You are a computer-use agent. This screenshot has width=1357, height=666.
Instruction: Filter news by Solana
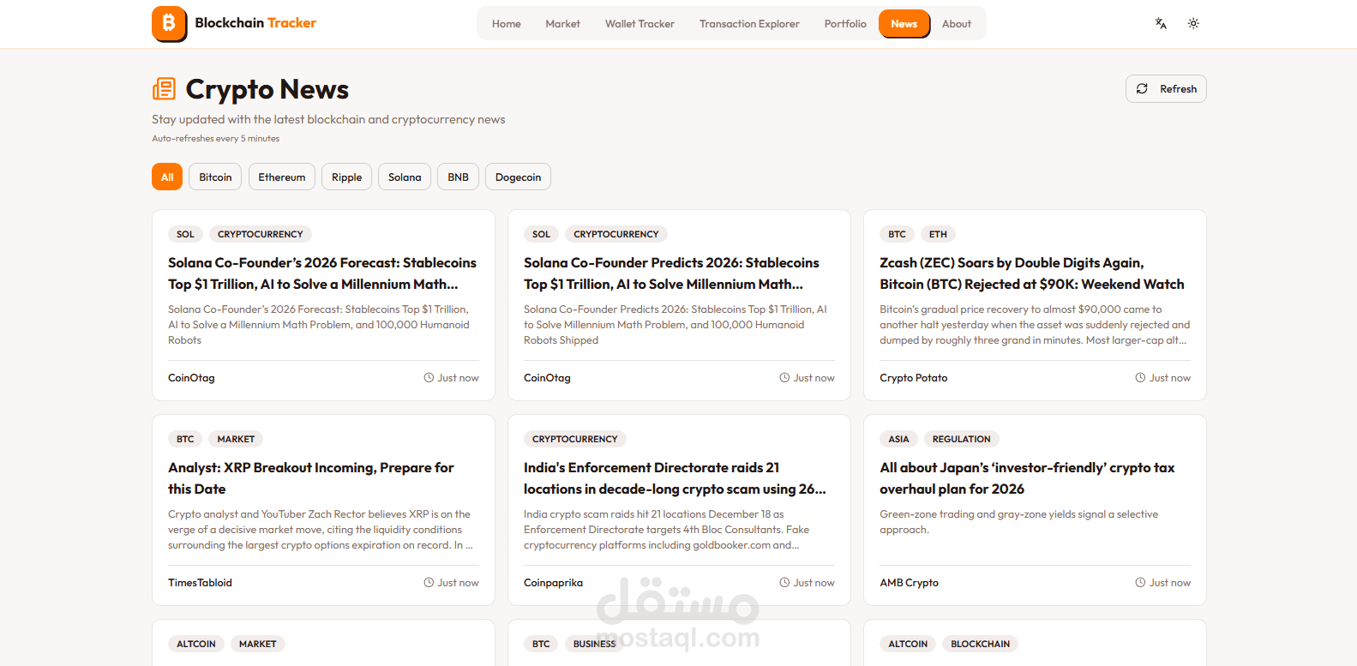[x=405, y=177]
